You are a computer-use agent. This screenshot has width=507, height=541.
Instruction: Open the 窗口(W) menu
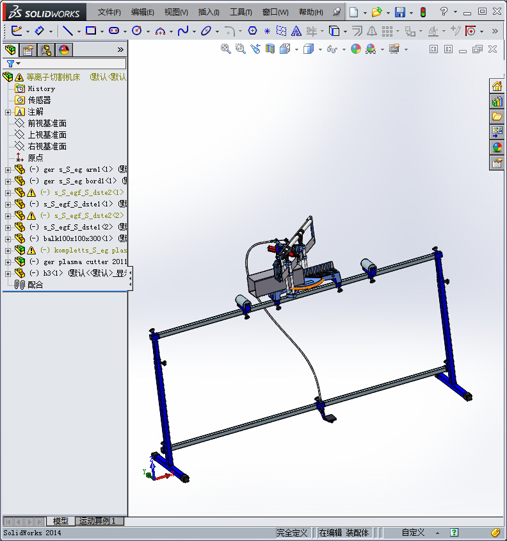click(275, 12)
